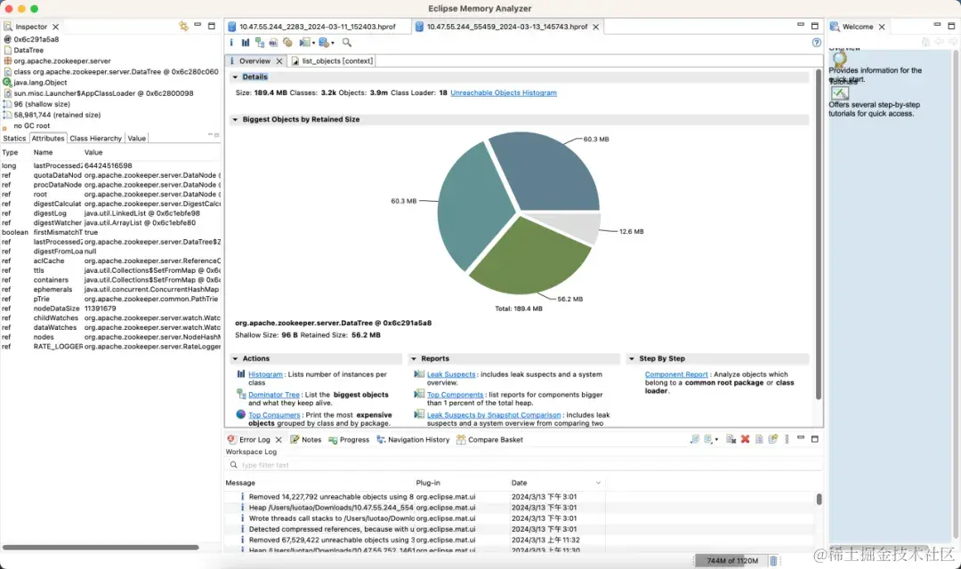Run garbage collector trash icon
The image size is (961, 569).
pos(773,560)
